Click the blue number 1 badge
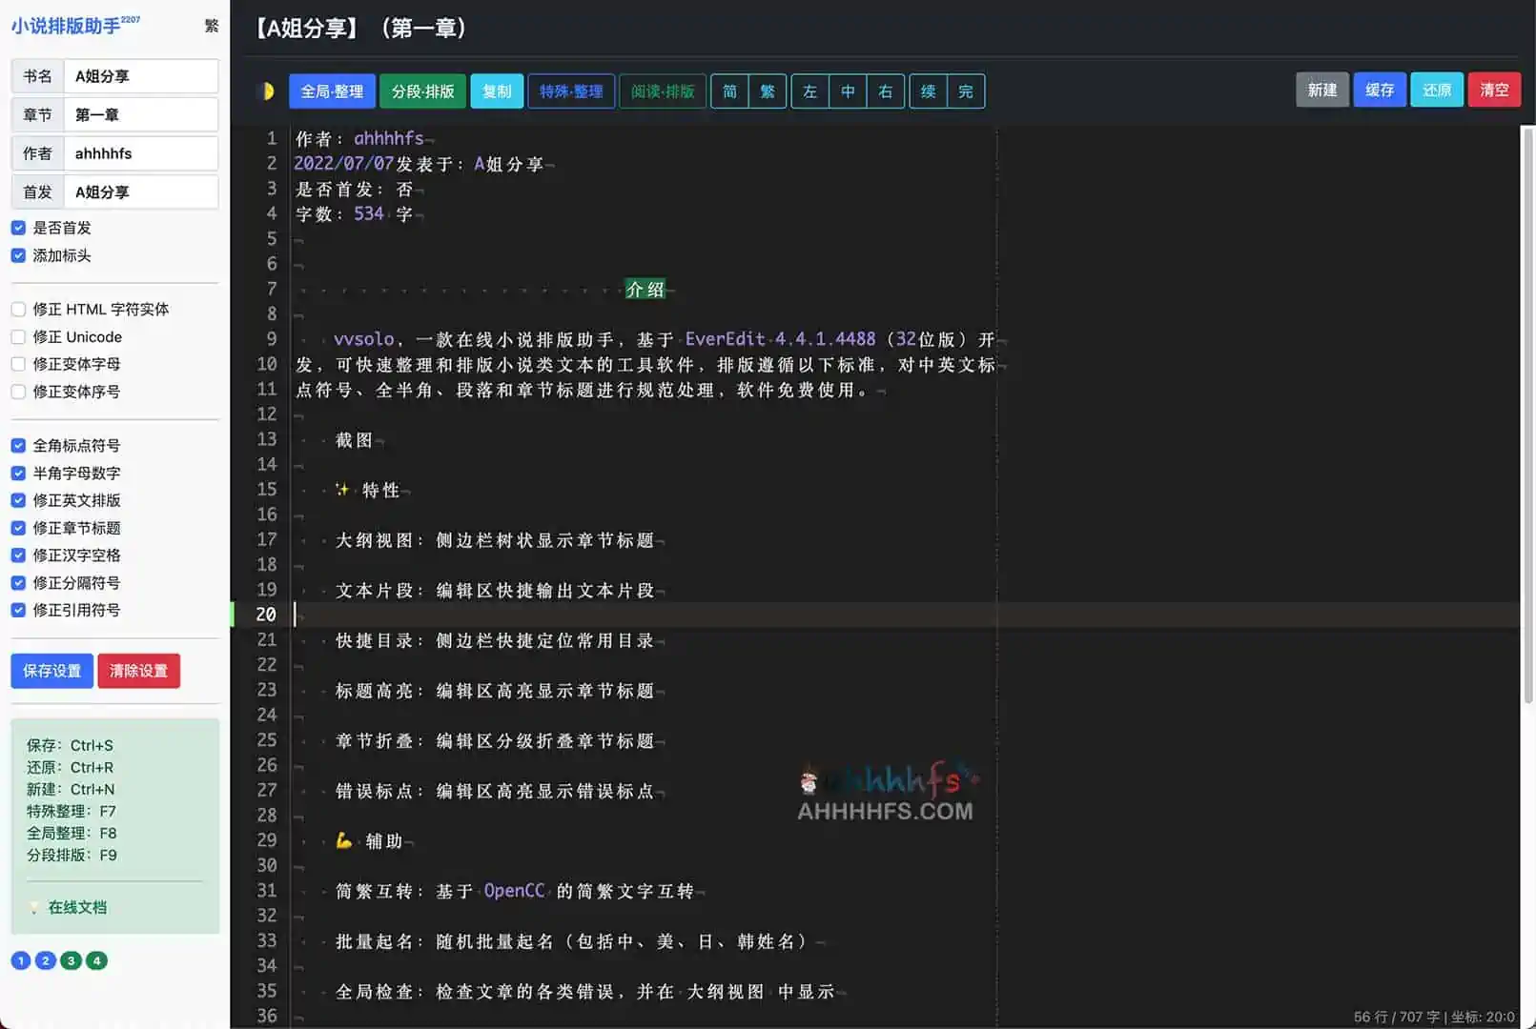1536x1029 pixels. pyautogui.click(x=21, y=960)
